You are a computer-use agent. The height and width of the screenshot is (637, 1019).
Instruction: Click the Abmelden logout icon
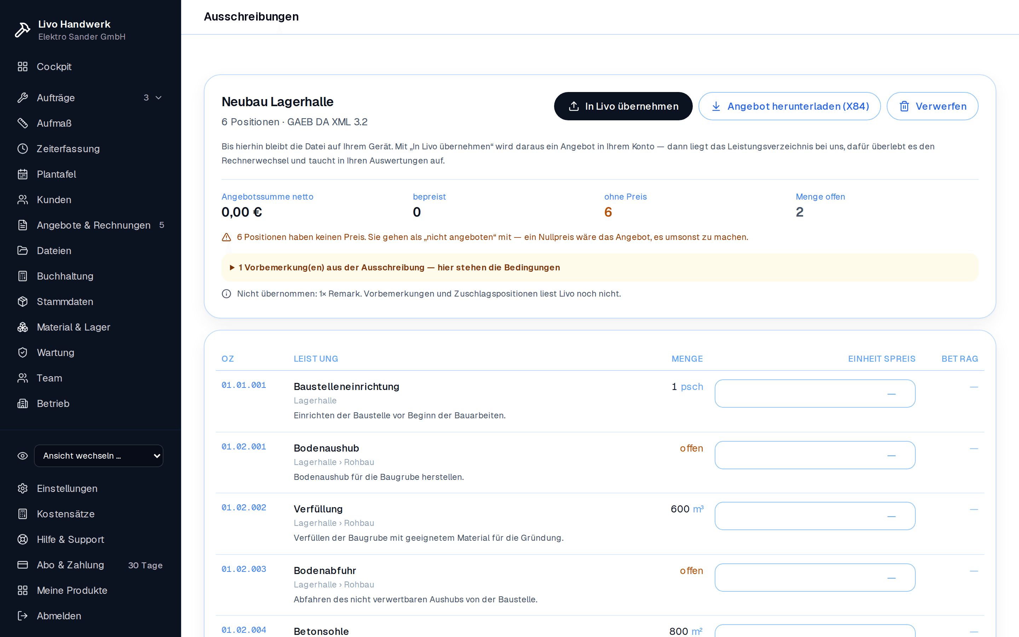23,615
